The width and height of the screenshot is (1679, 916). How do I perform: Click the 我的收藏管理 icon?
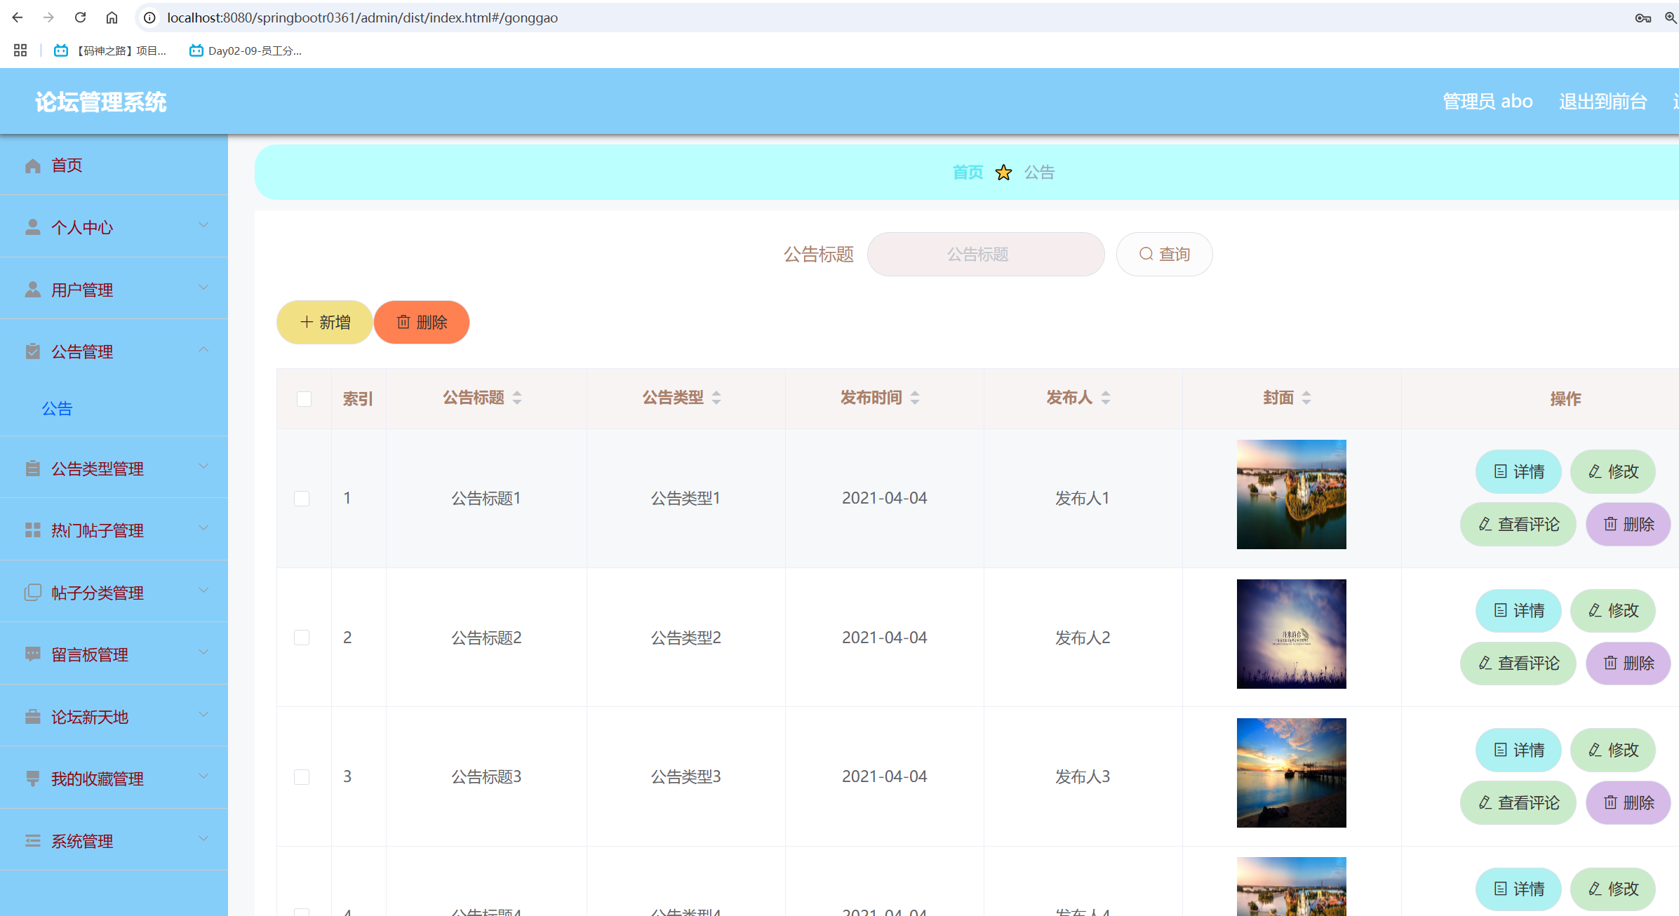[x=32, y=779]
